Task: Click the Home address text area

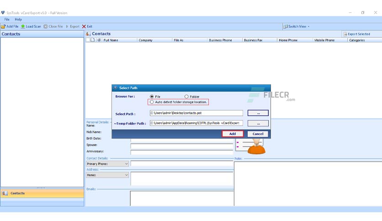Action: [182, 179]
